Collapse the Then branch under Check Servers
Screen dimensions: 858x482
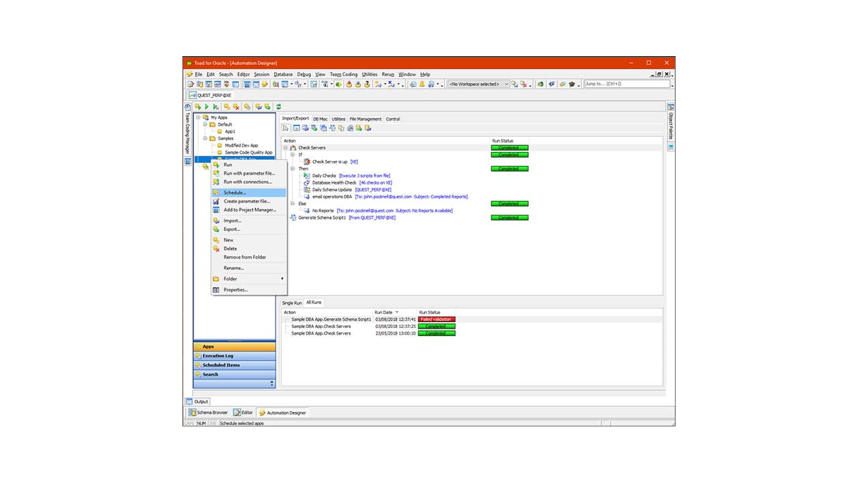[x=293, y=168]
